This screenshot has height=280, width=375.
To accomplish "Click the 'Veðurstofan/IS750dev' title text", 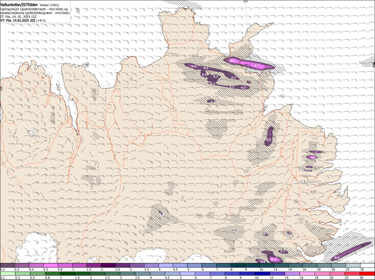I will tap(19, 5).
